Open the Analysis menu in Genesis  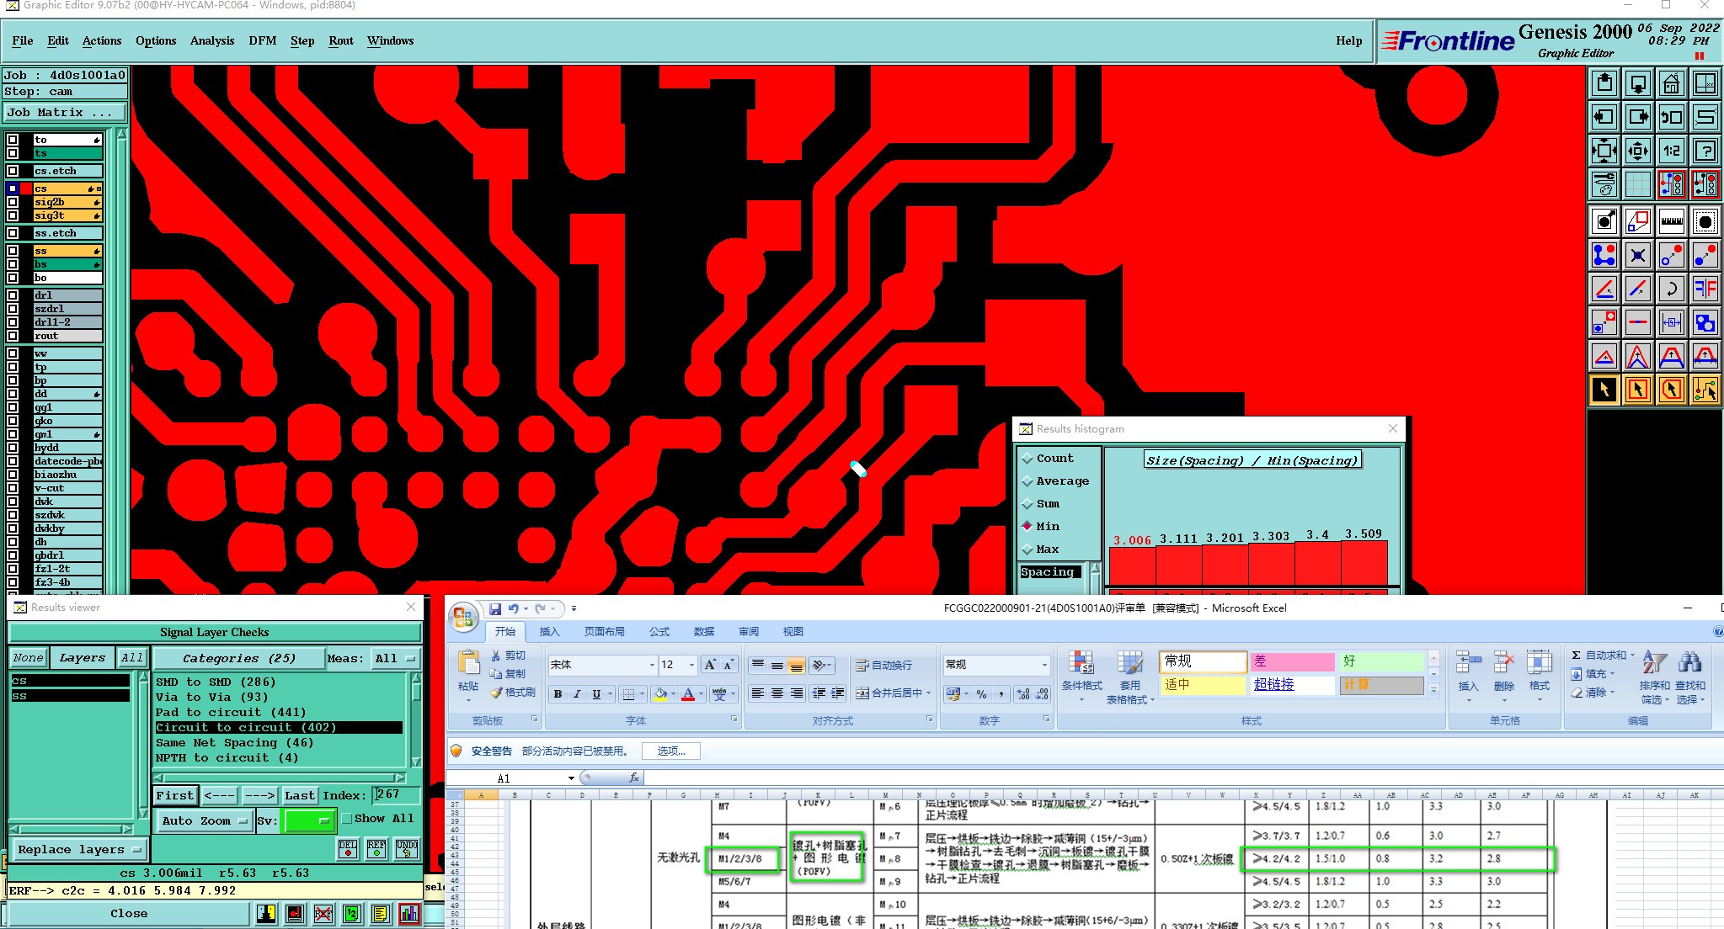[x=212, y=40]
